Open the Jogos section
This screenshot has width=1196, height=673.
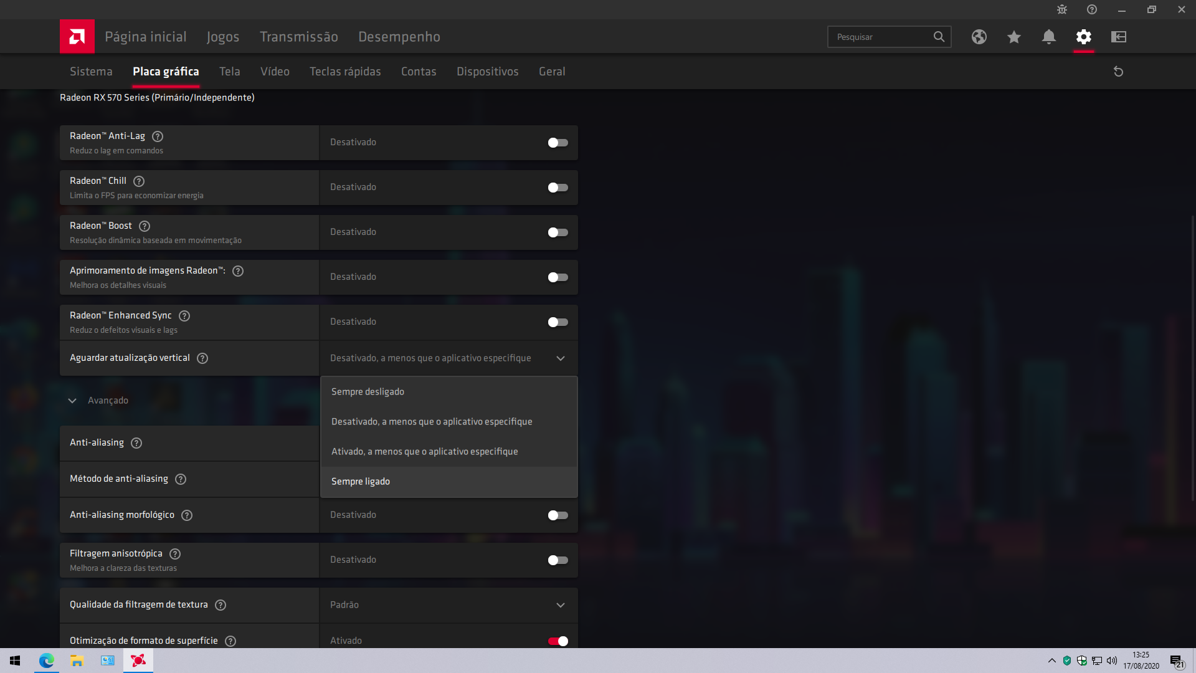click(x=223, y=37)
